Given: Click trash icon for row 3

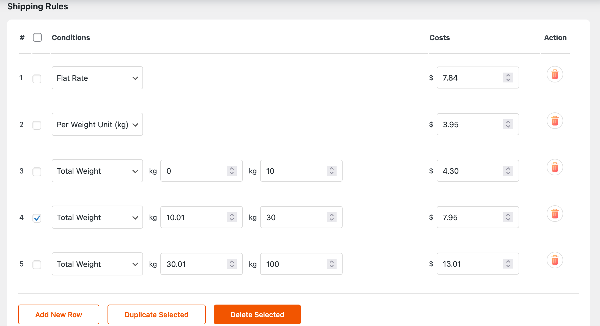Looking at the screenshot, I should (555, 167).
